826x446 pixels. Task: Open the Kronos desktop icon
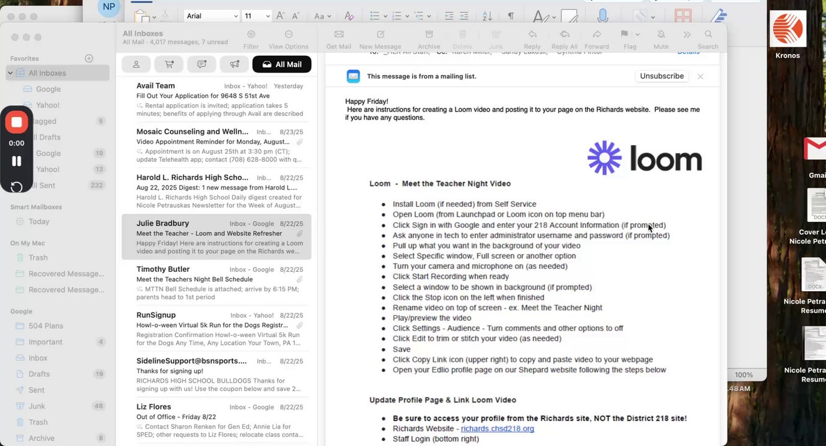788,35
